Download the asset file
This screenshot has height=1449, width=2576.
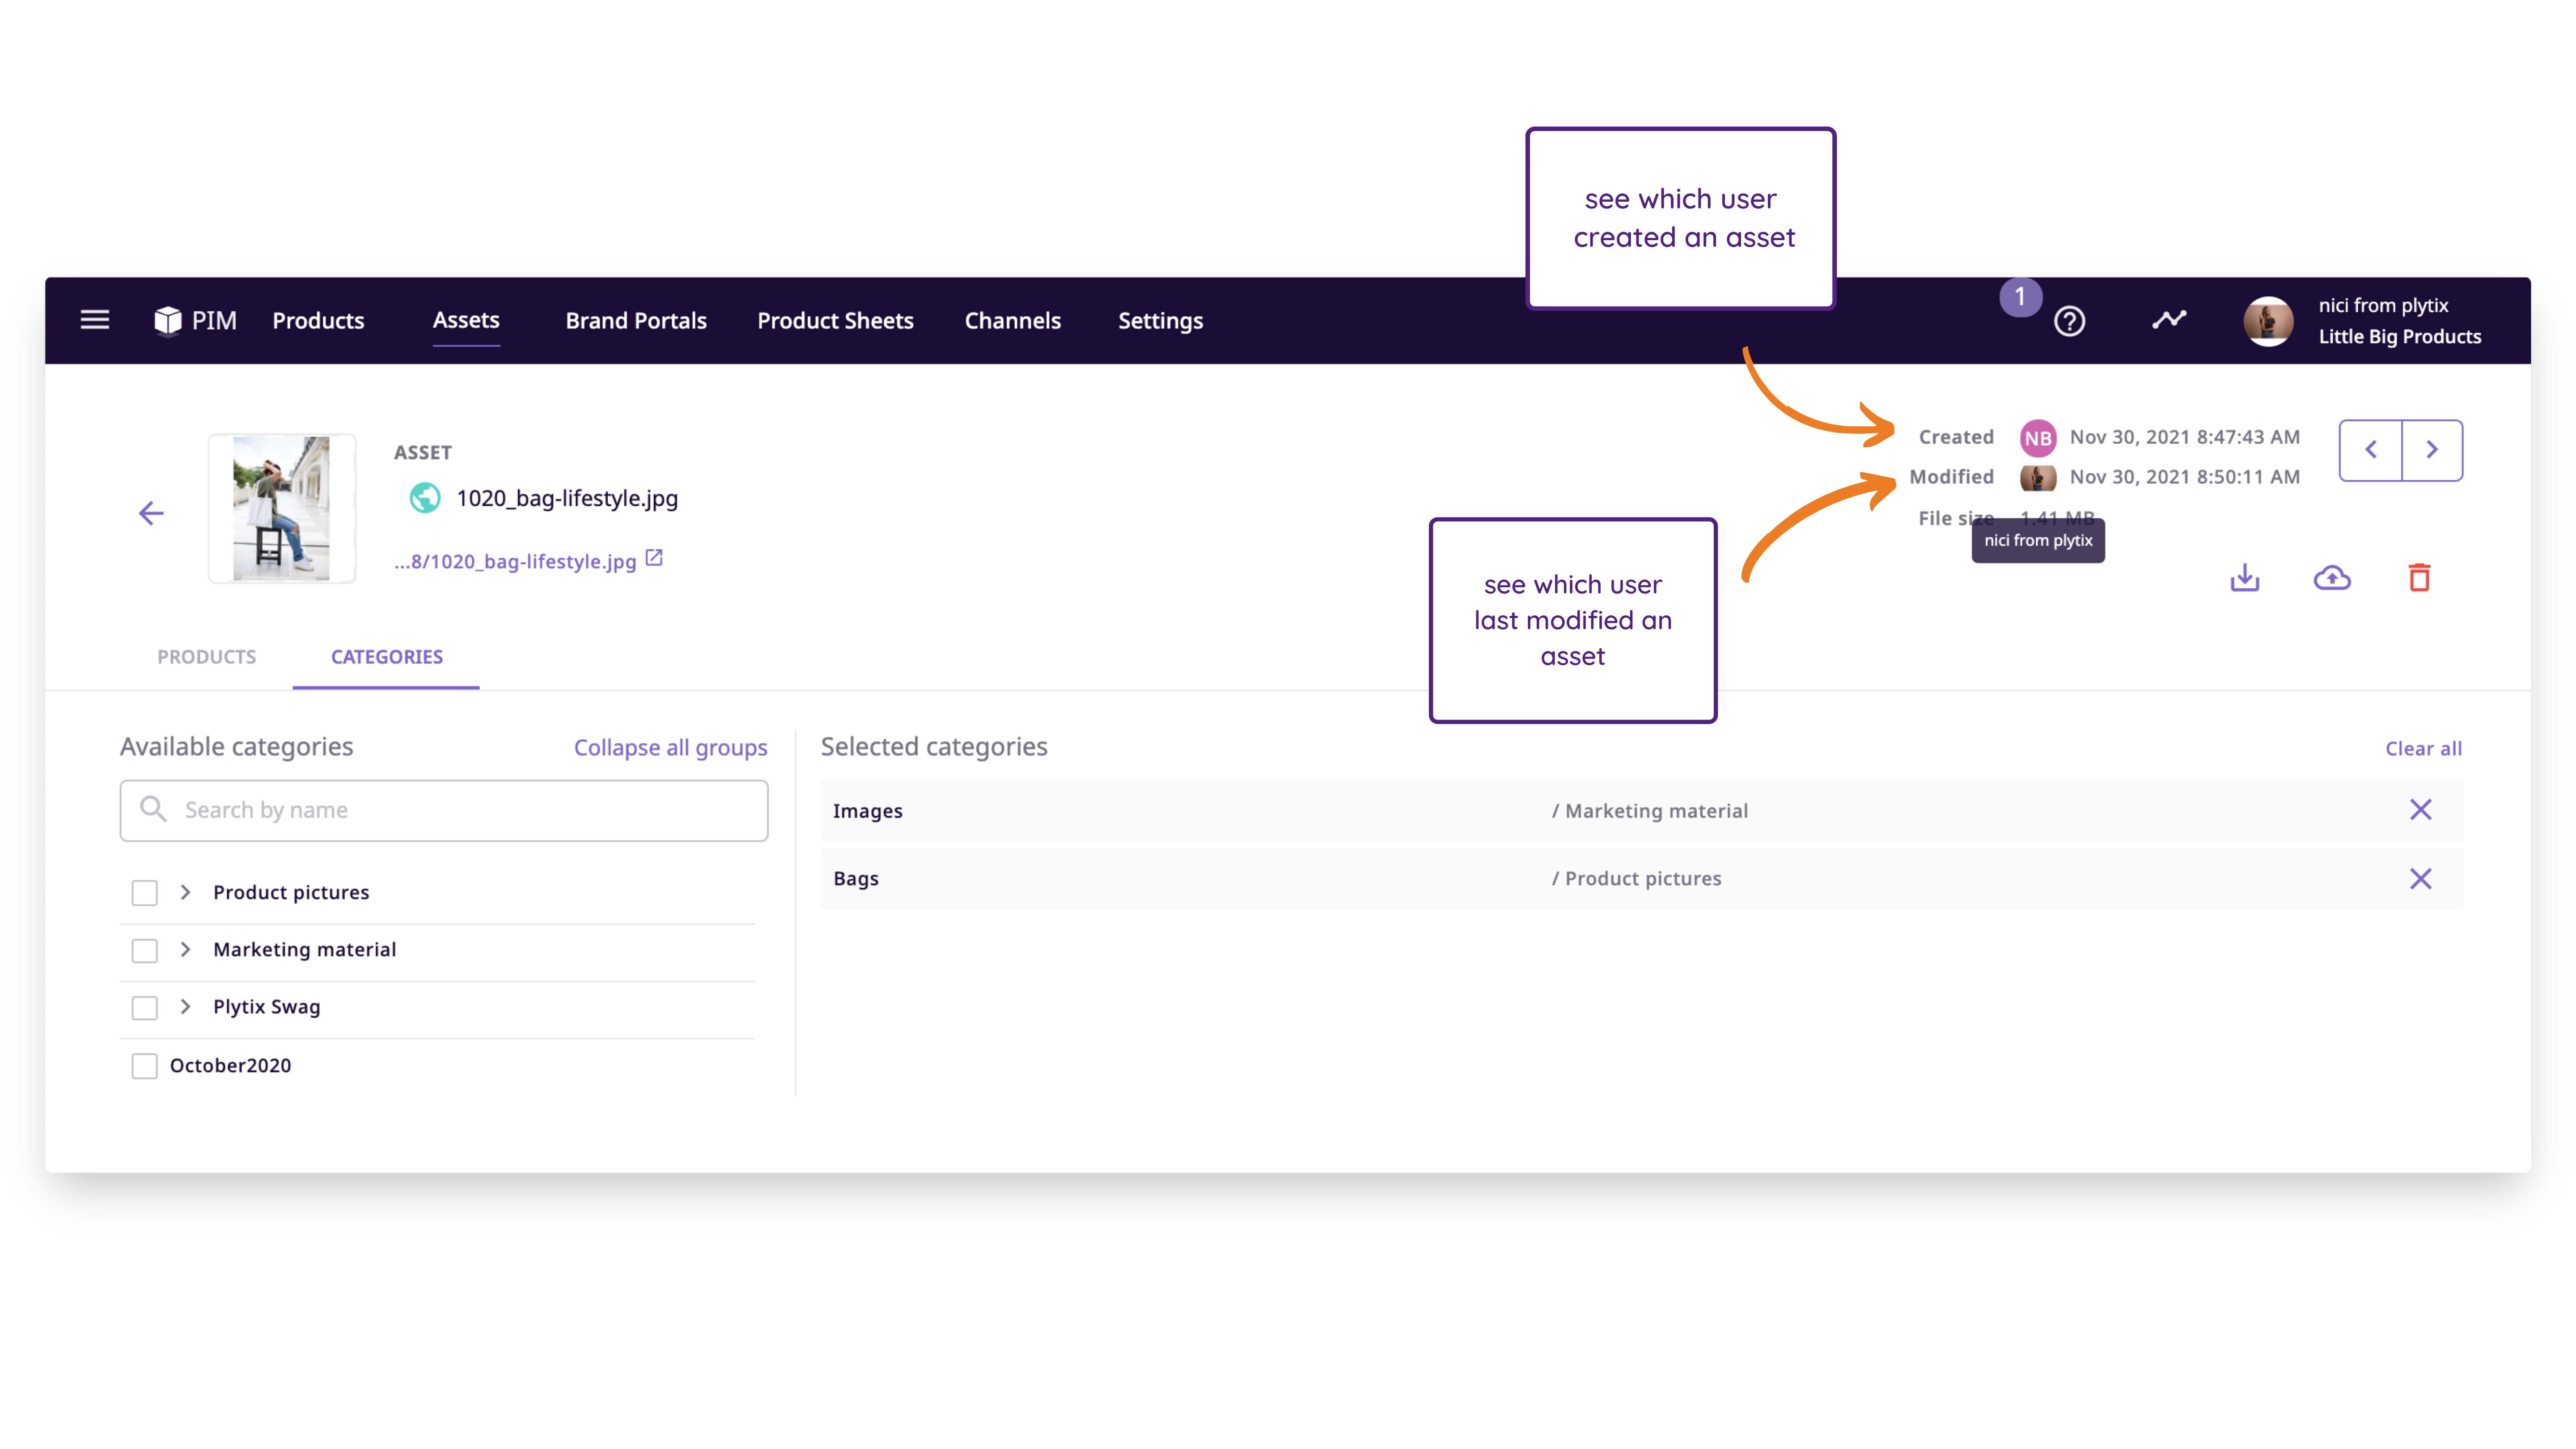click(x=2245, y=578)
